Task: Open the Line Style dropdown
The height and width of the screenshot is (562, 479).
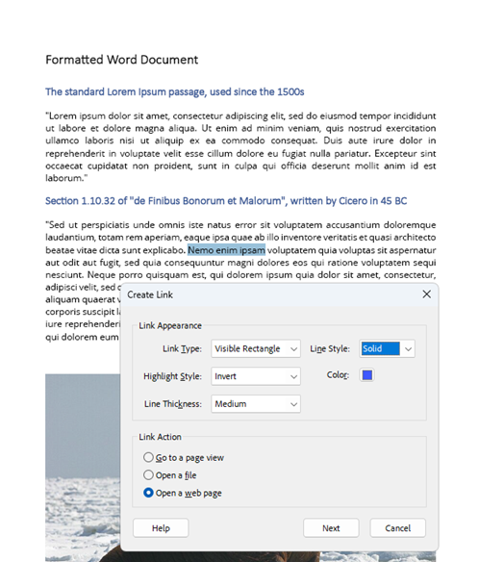Action: (x=387, y=348)
